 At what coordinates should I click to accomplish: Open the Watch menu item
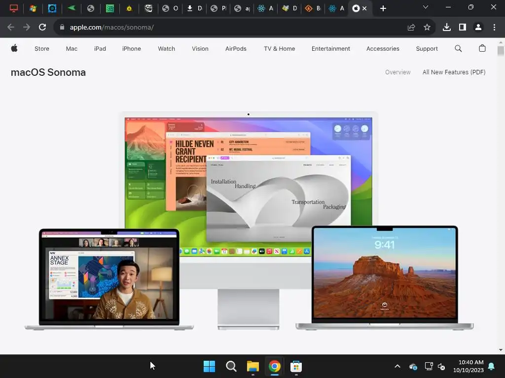(x=166, y=49)
